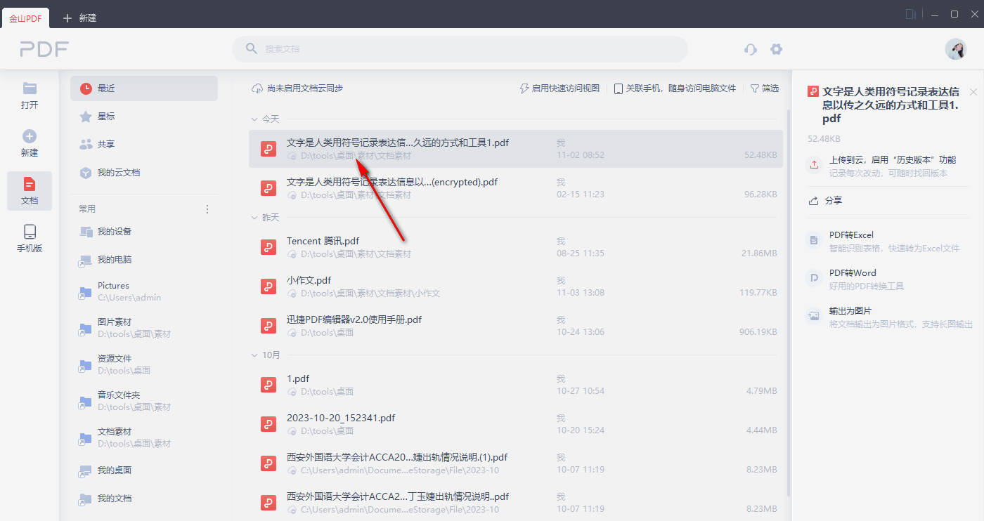Focus the 搜索文档 search field
Image resolution: width=984 pixels, height=521 pixels.
tap(460, 49)
